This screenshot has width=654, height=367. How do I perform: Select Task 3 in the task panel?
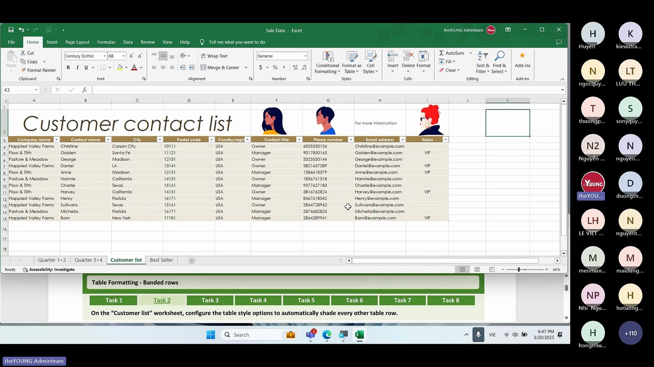[x=210, y=300]
